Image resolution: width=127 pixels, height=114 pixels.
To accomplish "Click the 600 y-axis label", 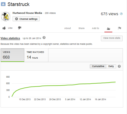I will click(8, 83).
